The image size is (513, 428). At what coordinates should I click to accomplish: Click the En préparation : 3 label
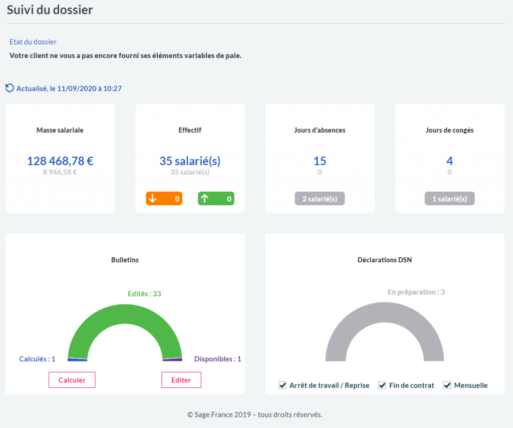(416, 292)
